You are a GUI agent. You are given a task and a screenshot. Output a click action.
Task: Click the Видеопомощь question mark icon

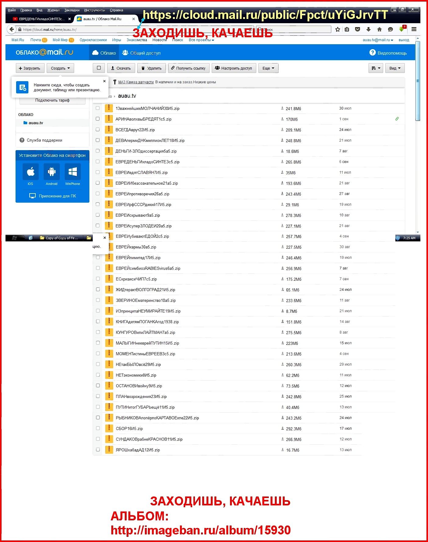372,52
